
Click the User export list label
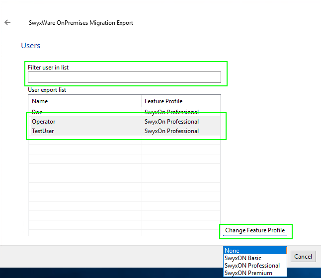click(x=47, y=90)
